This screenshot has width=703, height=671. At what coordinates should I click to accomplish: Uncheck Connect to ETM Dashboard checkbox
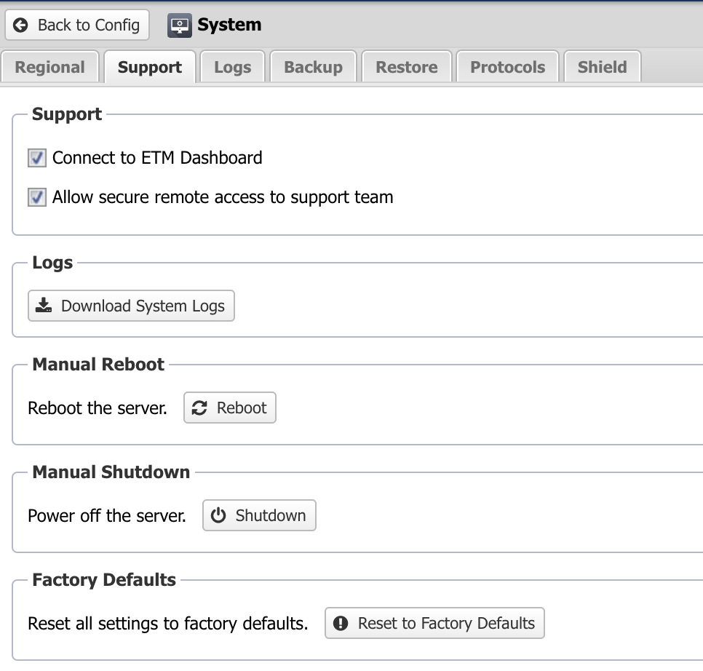click(x=37, y=158)
